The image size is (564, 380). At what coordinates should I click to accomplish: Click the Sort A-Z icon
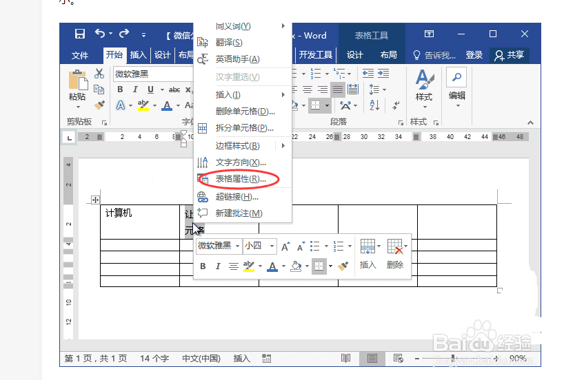point(374,105)
